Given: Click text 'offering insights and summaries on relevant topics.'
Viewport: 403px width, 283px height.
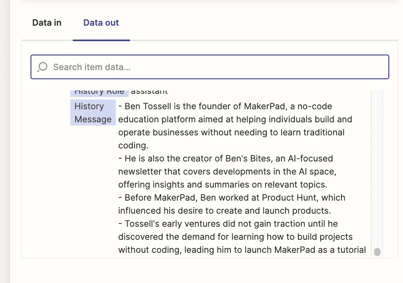Looking at the screenshot, I should [x=223, y=185].
